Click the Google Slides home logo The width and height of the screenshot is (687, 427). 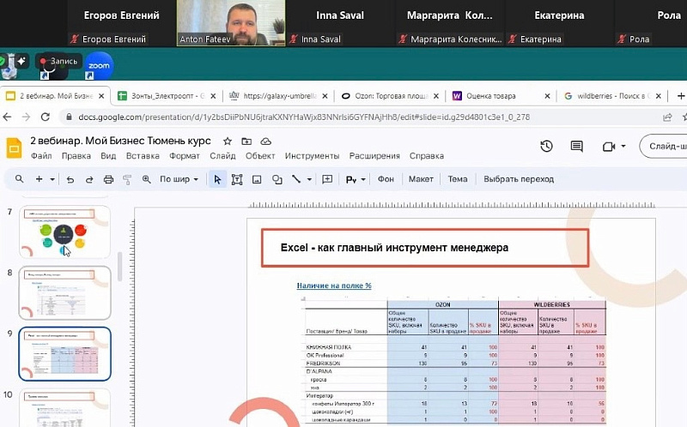click(14, 147)
